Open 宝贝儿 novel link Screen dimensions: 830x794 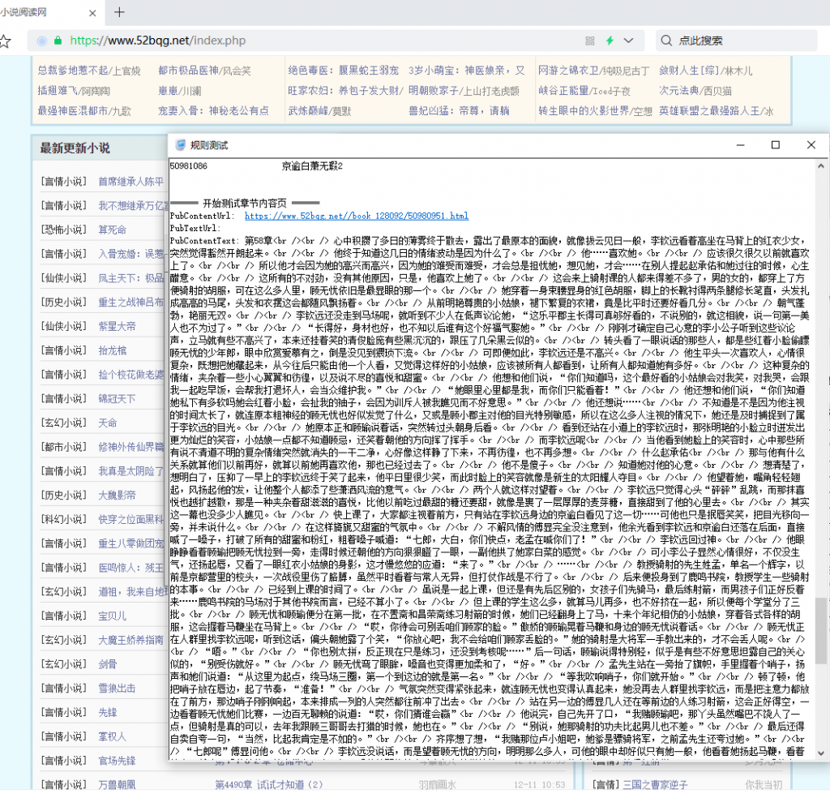point(112,616)
